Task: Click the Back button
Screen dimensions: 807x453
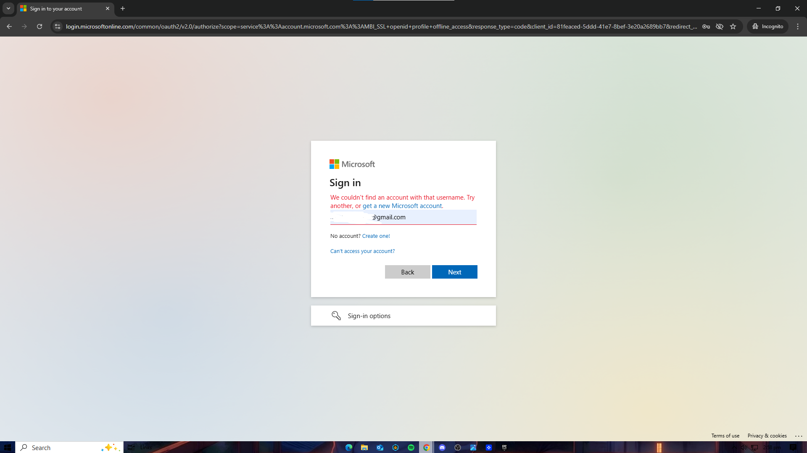Action: pyautogui.click(x=408, y=272)
